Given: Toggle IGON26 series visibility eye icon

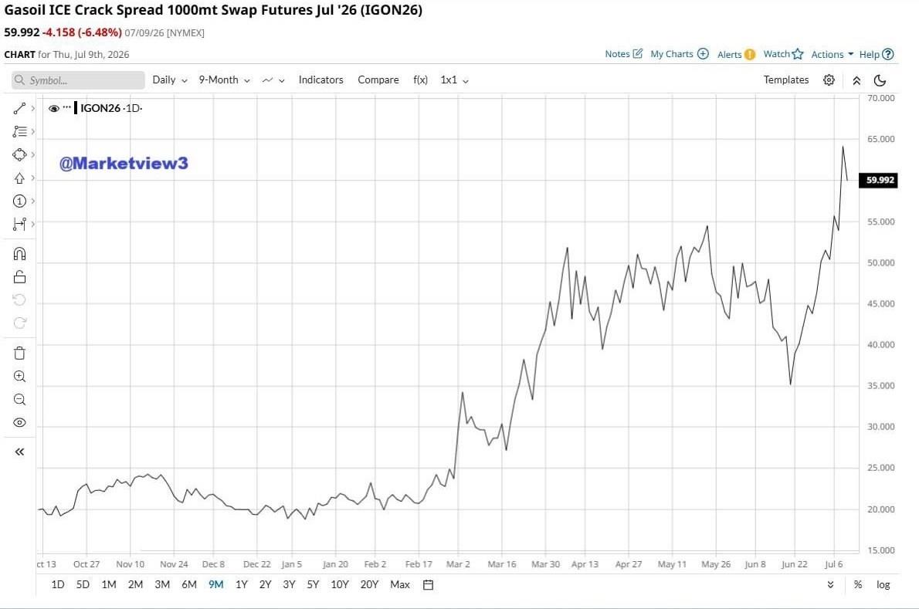Looking at the screenshot, I should coord(54,108).
